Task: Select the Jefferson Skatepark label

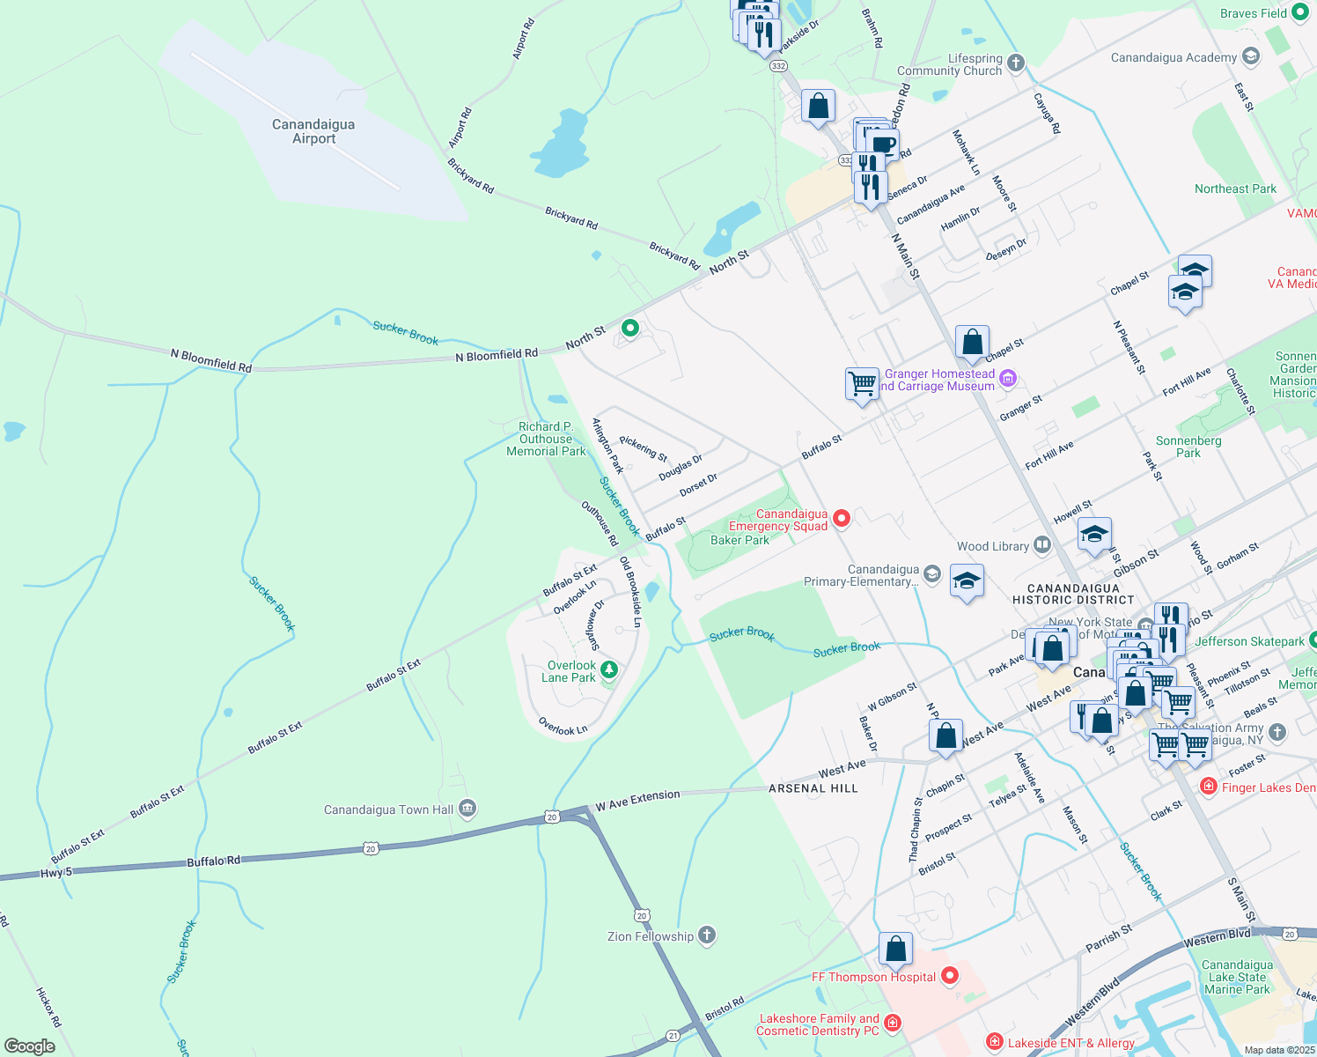Action: click(x=1249, y=641)
